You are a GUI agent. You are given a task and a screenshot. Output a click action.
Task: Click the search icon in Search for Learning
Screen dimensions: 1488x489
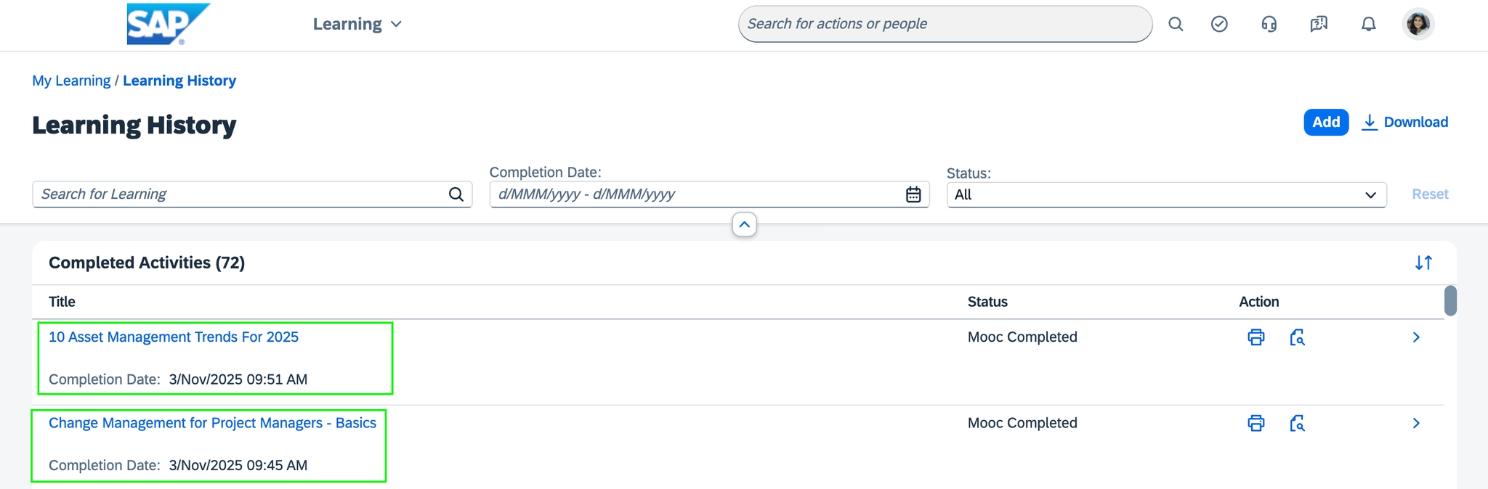point(456,194)
